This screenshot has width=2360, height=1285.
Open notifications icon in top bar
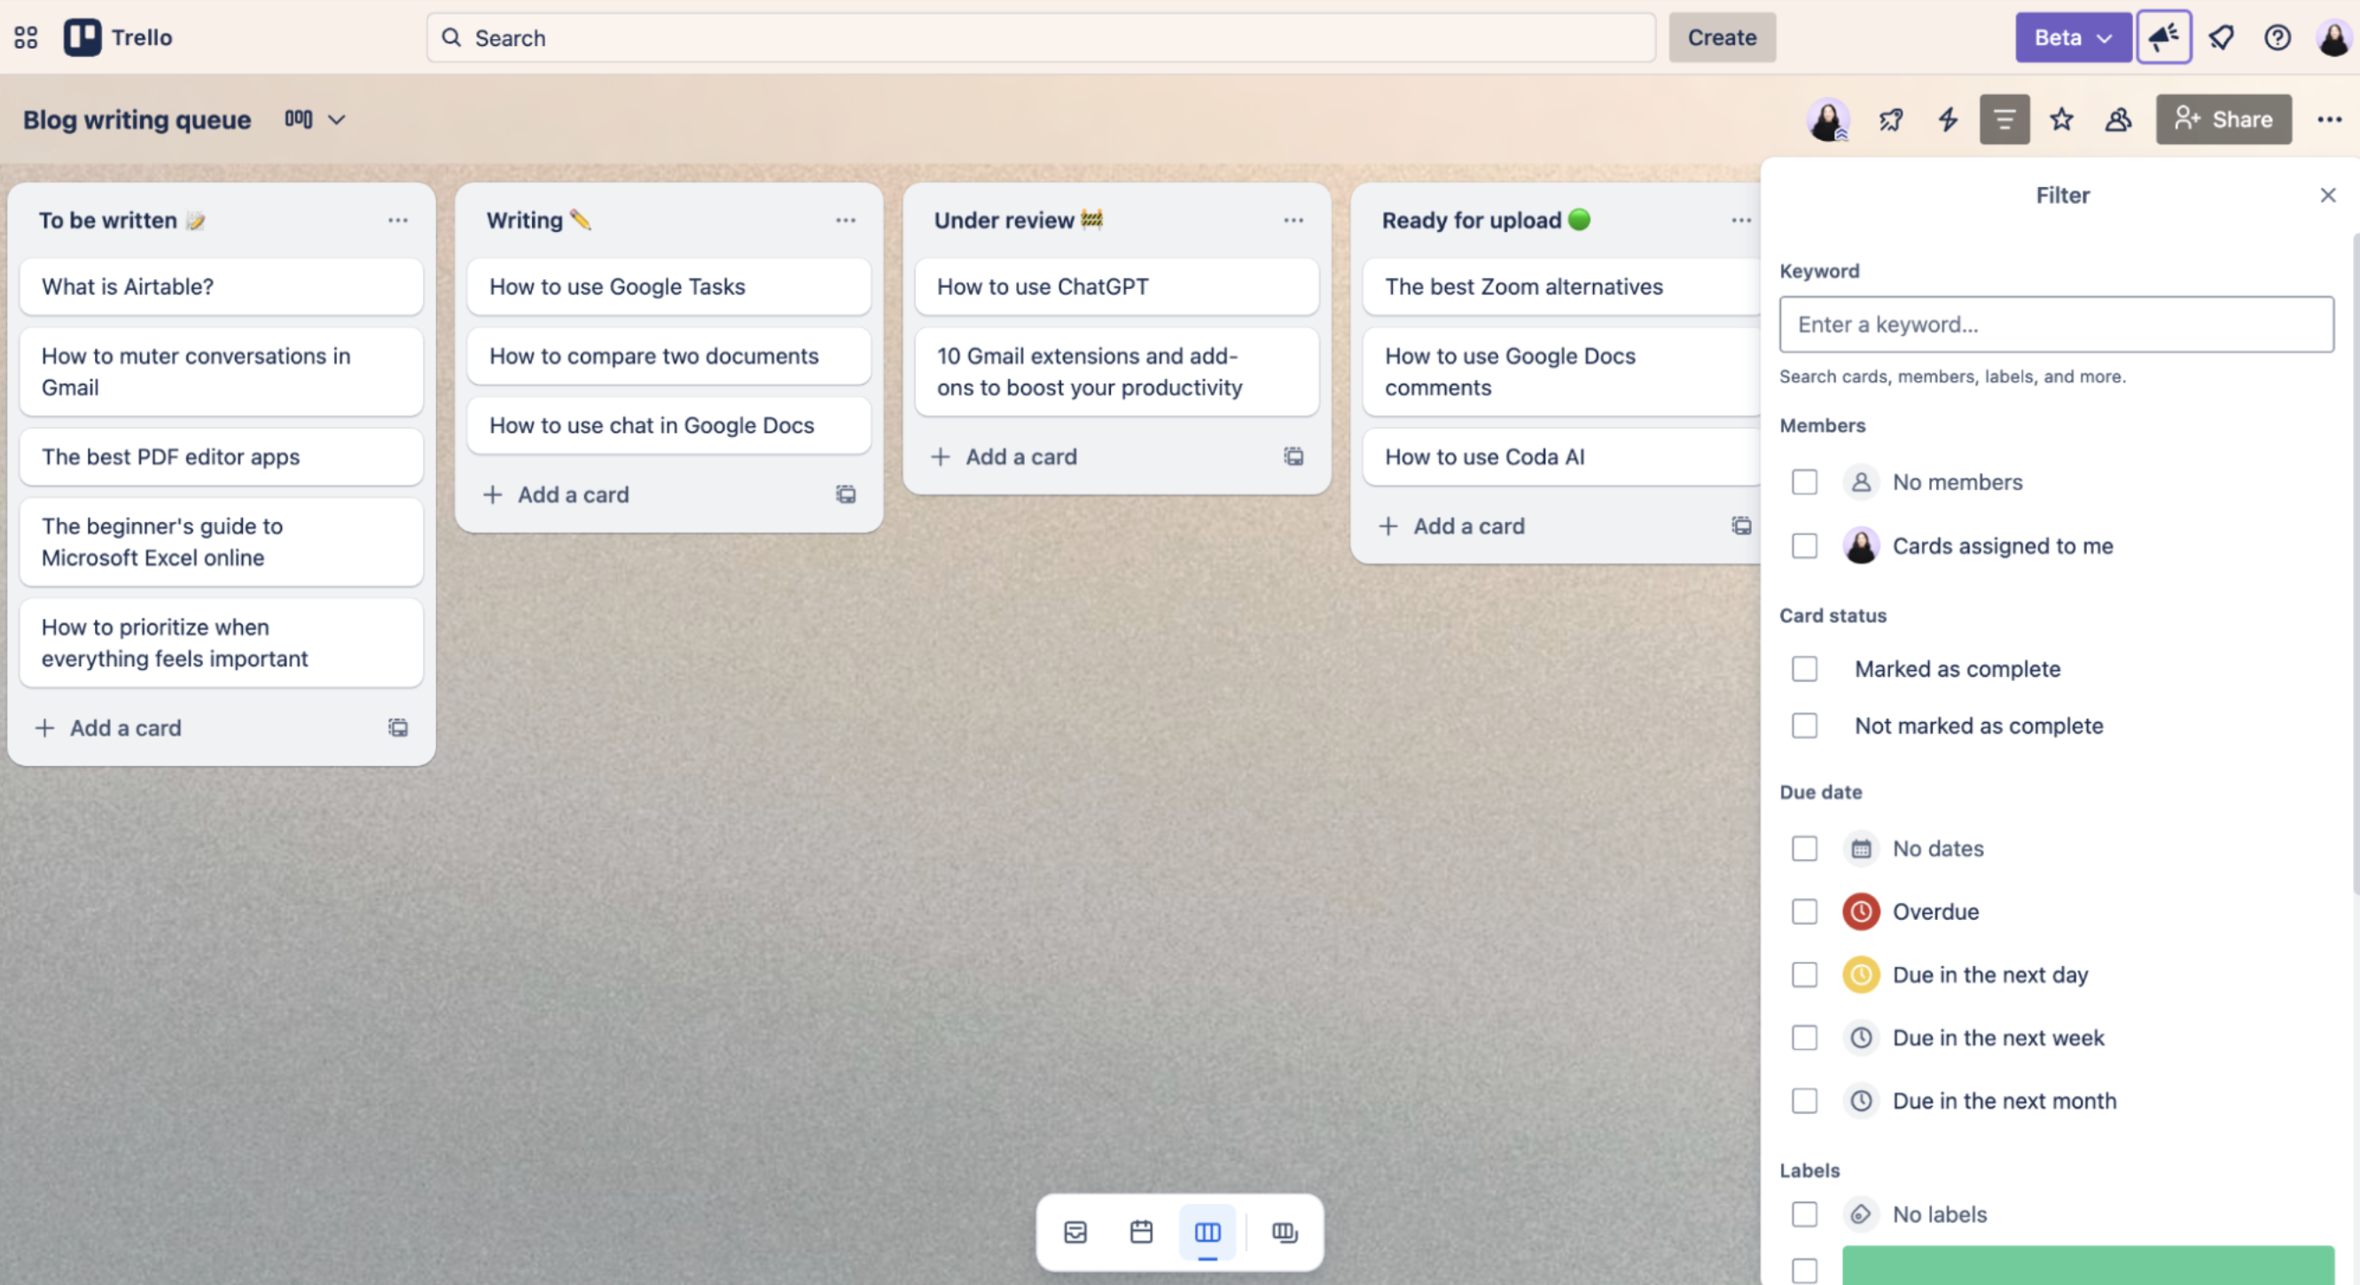point(2221,37)
